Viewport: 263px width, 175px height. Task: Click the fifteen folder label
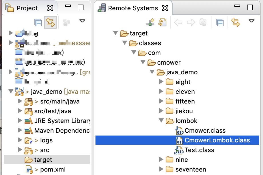[185, 101]
